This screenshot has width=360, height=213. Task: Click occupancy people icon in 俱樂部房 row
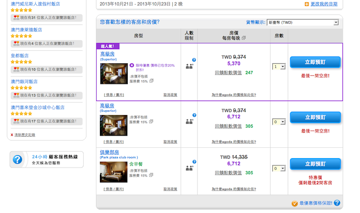189,168
